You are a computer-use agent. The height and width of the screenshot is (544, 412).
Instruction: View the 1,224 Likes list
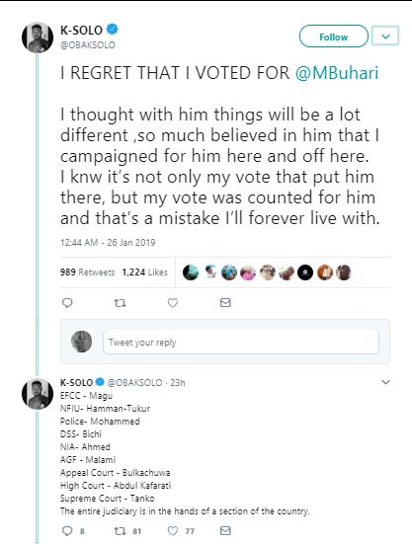(144, 272)
